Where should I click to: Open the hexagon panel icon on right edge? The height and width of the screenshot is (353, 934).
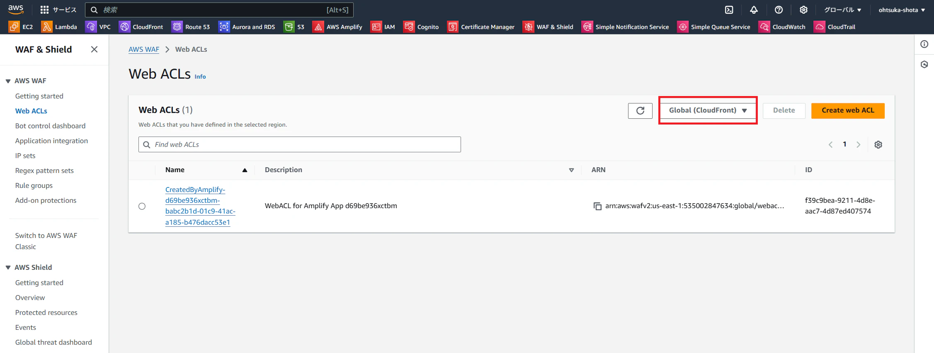point(924,65)
